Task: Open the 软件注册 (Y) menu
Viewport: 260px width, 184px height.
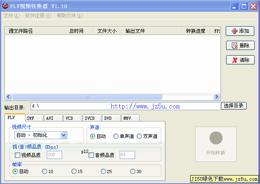Action: [x=38, y=16]
